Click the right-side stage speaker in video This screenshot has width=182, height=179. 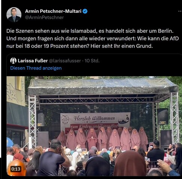tap(163, 117)
